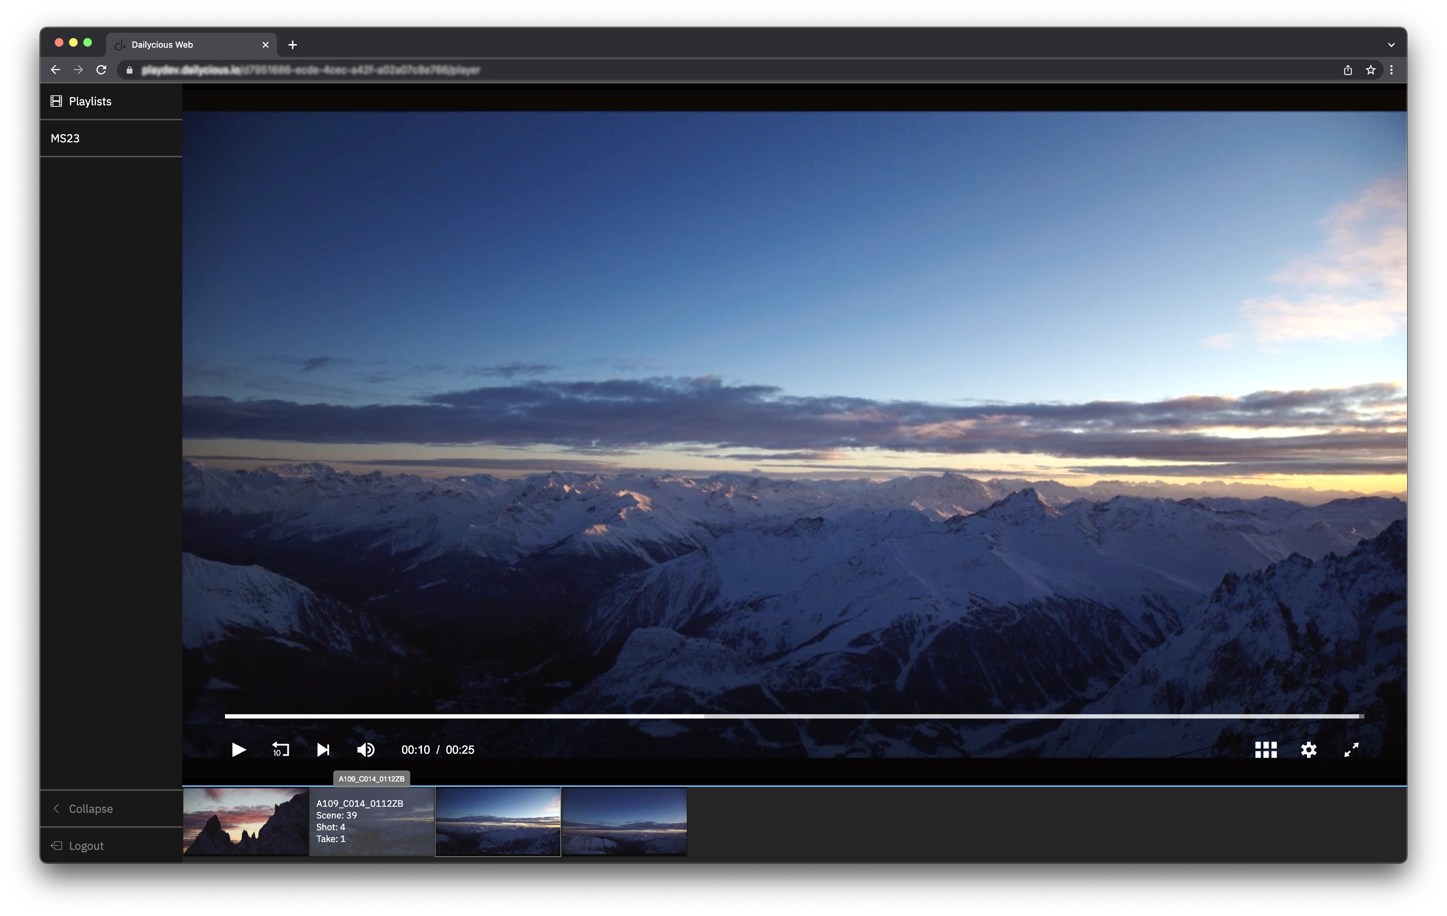Image resolution: width=1447 pixels, height=916 pixels.
Task: Collapse the left sidebar
Action: coord(83,809)
